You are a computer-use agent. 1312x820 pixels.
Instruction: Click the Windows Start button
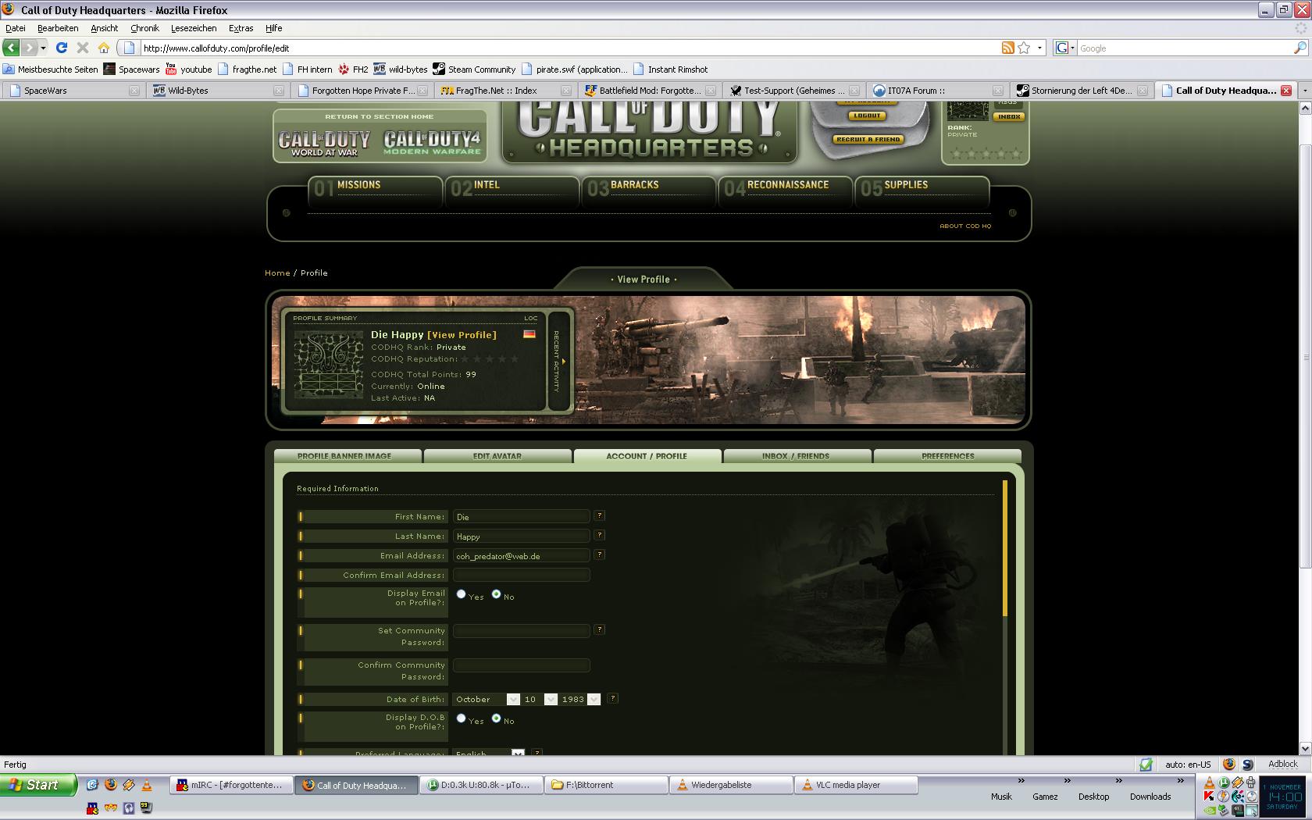pyautogui.click(x=39, y=785)
